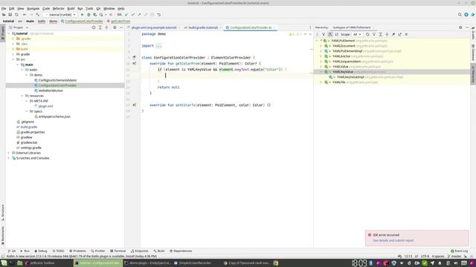476x267 pixels.
Task: Click Refresh icon in Hierarchy toolbar
Action: pyautogui.click(x=367, y=35)
